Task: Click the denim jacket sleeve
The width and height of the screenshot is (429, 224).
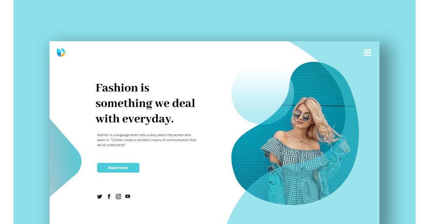Action: pyautogui.click(x=339, y=157)
